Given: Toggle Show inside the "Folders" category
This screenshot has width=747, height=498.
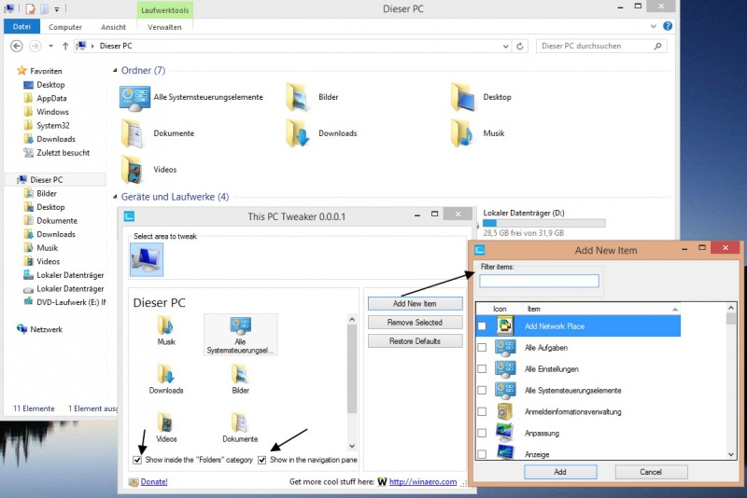Looking at the screenshot, I should (137, 460).
